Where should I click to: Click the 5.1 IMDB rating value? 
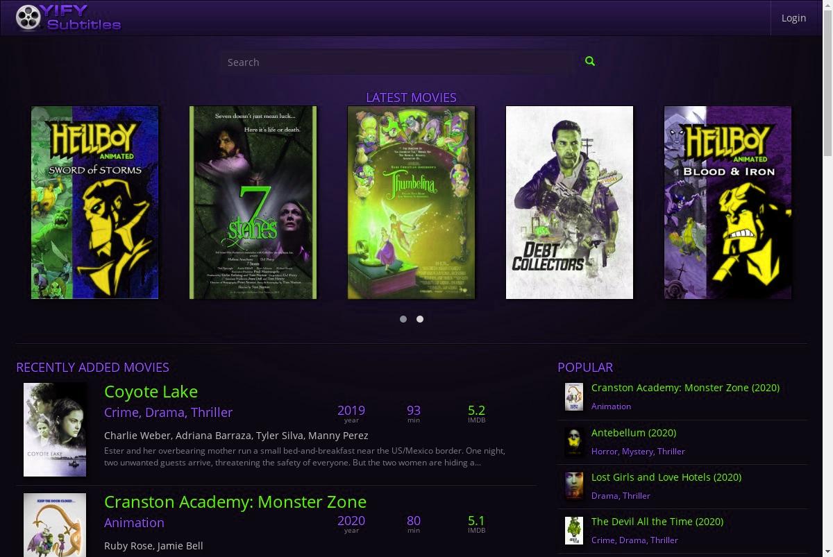tap(476, 520)
